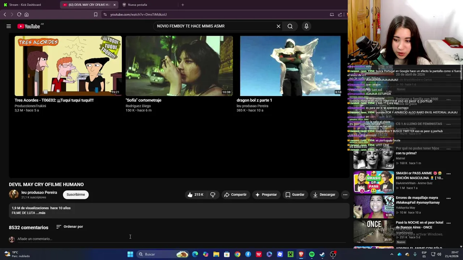Open Google Chrome from the taskbar

pyautogui.click(x=237, y=254)
